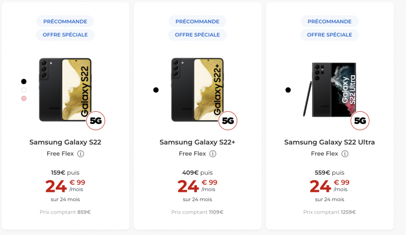The height and width of the screenshot is (235, 406).
Task: Click the 5G badge on Galaxy S22+
Action: click(228, 121)
